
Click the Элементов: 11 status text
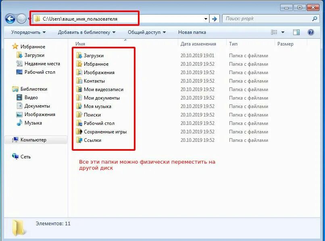point(53,223)
